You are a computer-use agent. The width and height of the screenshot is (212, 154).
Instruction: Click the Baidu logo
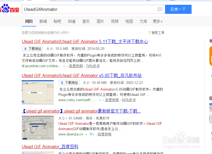pyautogui.click(x=10, y=8)
